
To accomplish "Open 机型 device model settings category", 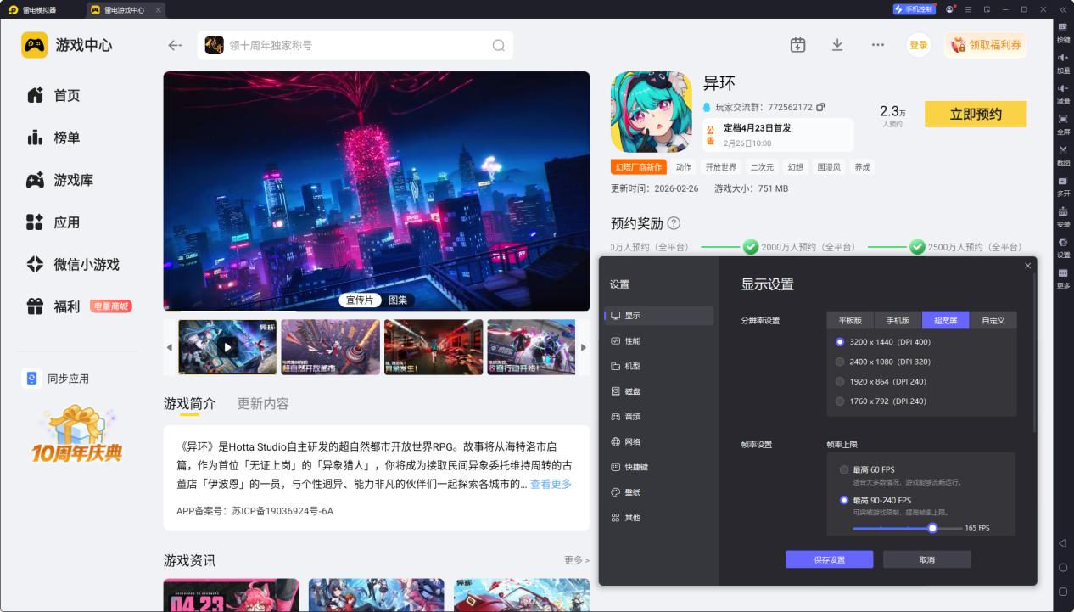I will (x=659, y=366).
